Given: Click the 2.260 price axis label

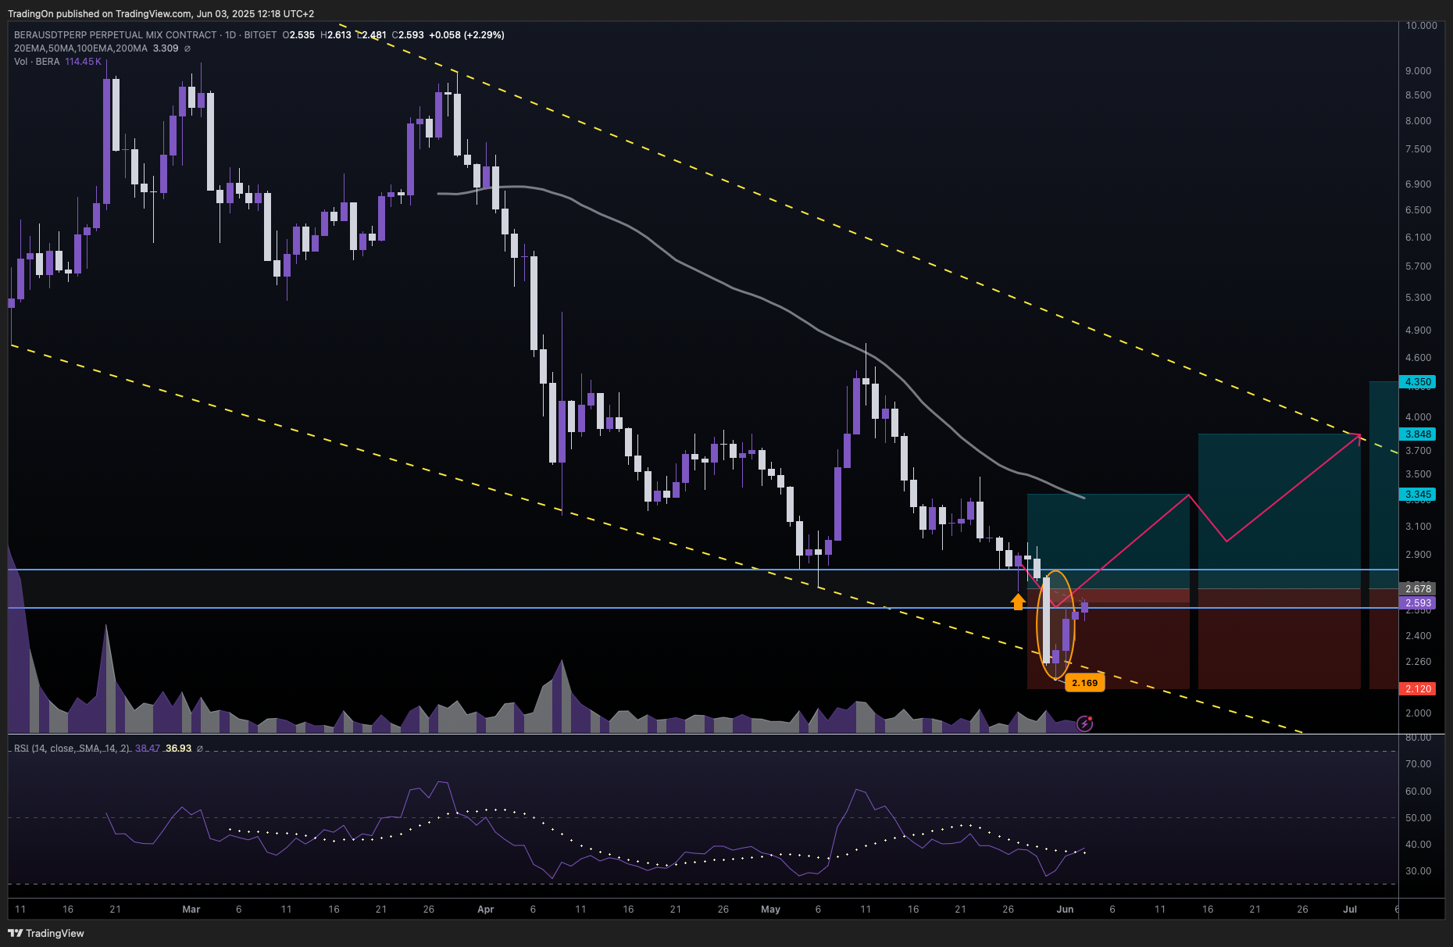Looking at the screenshot, I should [1419, 662].
